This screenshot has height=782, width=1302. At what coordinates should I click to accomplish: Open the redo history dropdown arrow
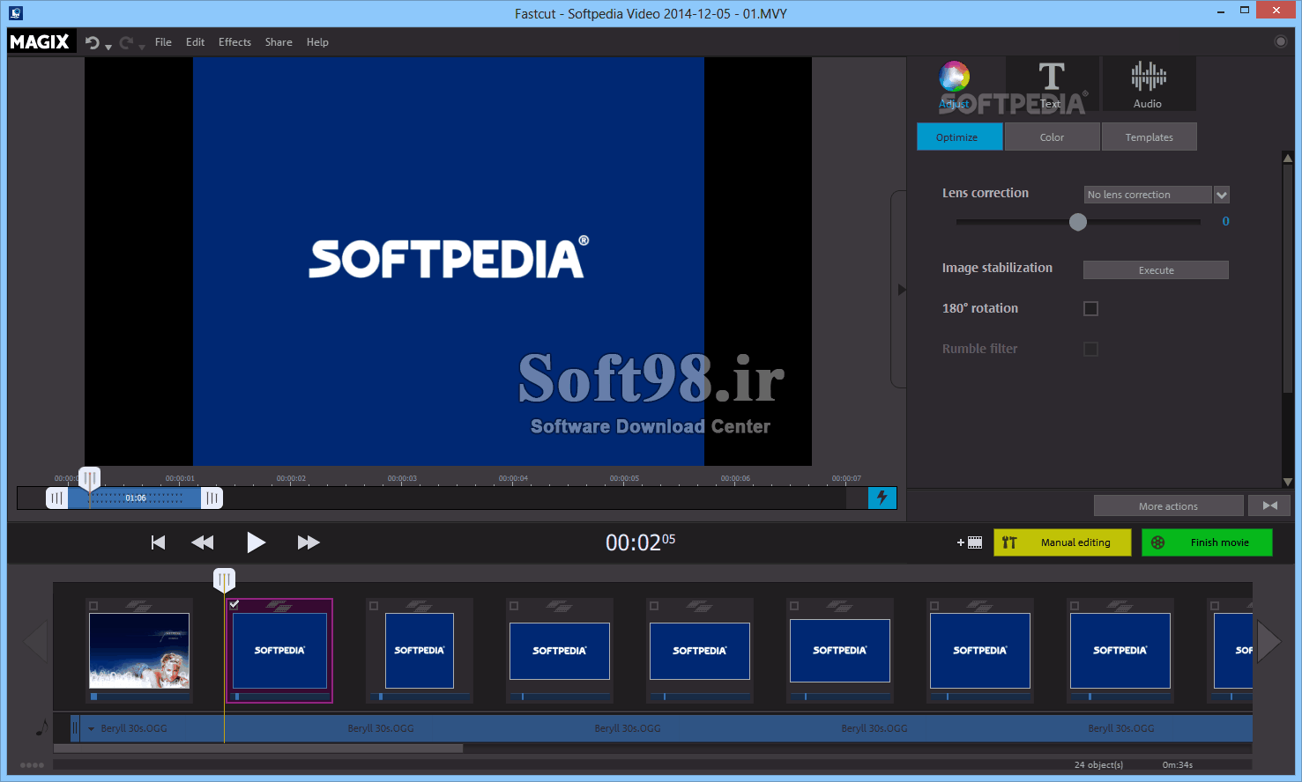tap(141, 47)
